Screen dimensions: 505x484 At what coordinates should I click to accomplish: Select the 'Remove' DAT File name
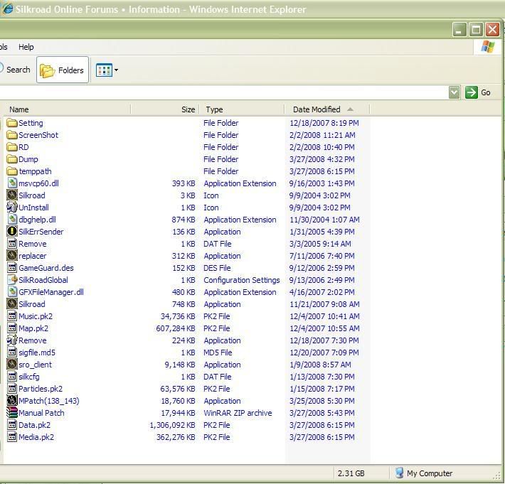(x=33, y=244)
